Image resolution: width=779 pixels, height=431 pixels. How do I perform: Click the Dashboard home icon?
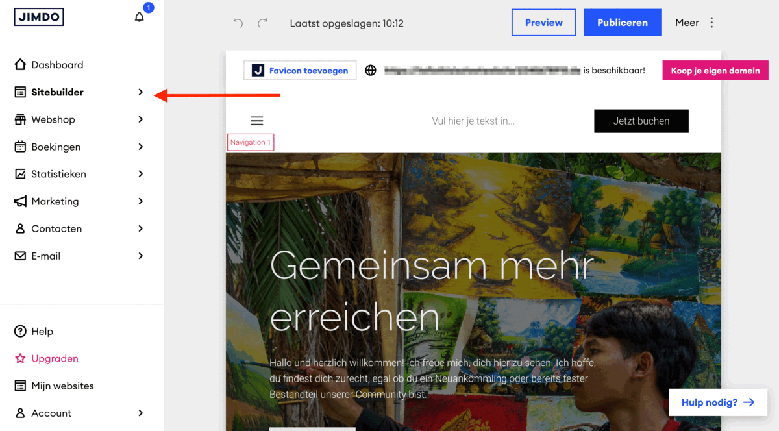click(20, 65)
